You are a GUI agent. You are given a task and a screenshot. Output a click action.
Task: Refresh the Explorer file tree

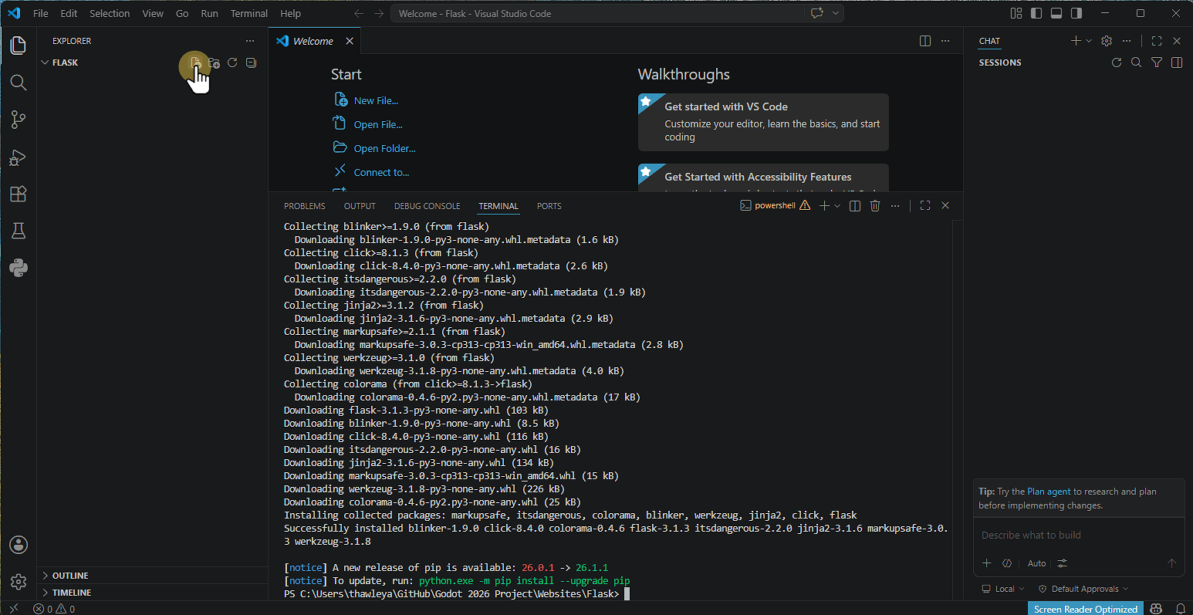point(232,63)
